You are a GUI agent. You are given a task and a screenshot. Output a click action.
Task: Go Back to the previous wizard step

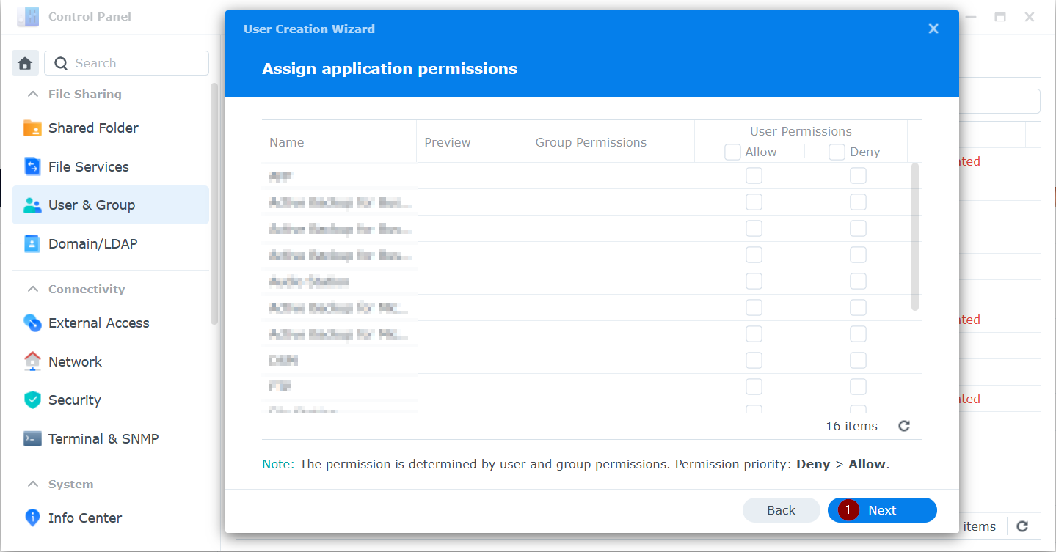click(781, 510)
